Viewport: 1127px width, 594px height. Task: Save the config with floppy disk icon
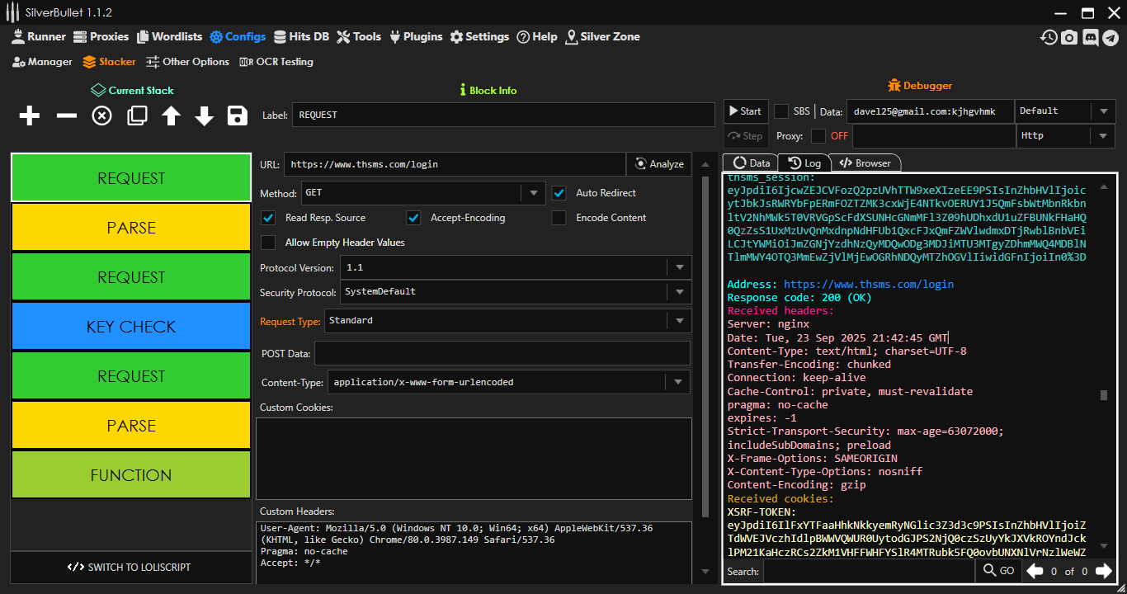click(x=238, y=116)
